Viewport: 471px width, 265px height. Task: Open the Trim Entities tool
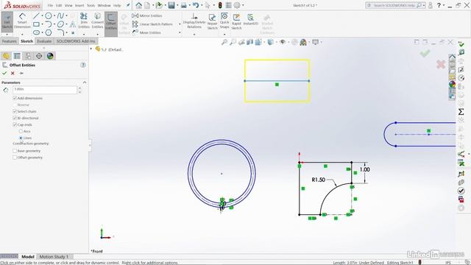click(x=84, y=21)
